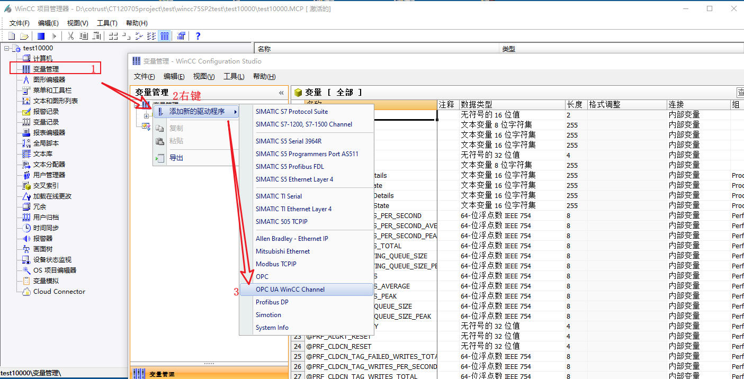
Task: Choose System Info driver
Action: 307,328
